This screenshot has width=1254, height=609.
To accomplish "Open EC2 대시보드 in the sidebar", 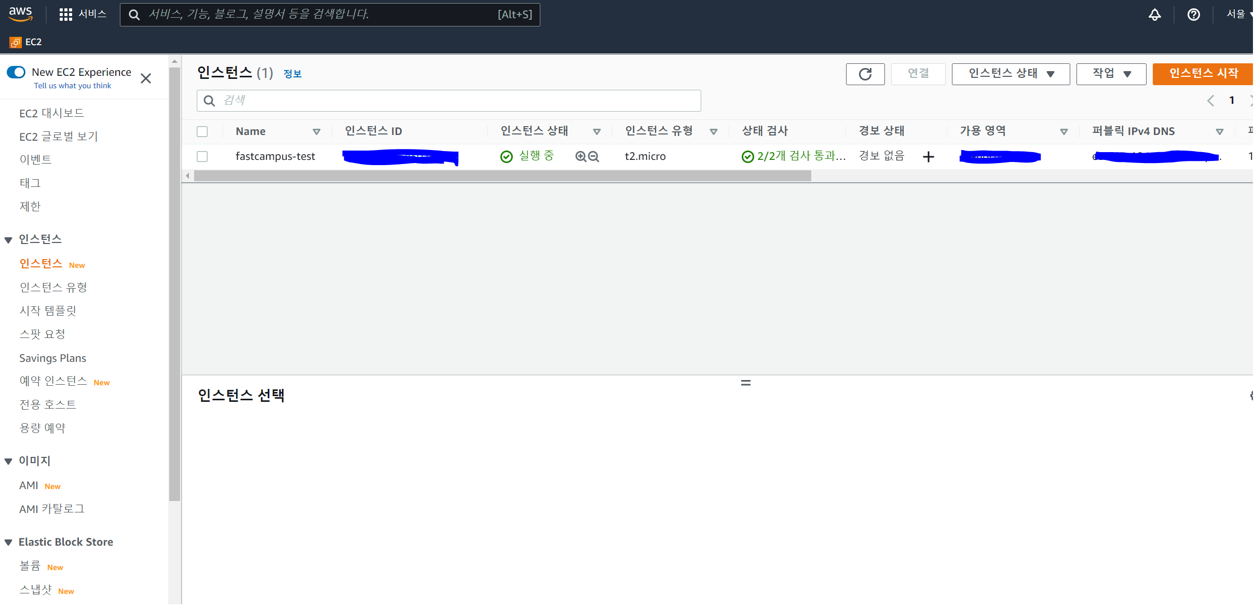I will click(51, 113).
